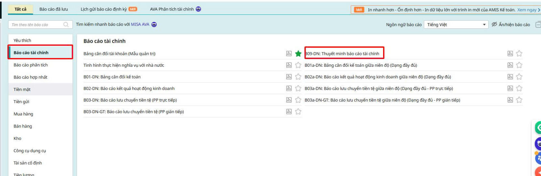Switch to Báo cáo đã lưu tab
Screen dimensions: 541x176
[x=53, y=9]
